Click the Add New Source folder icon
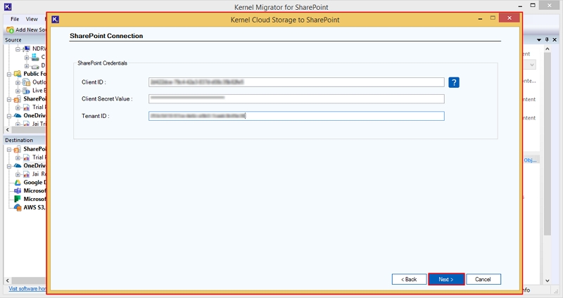The height and width of the screenshot is (298, 563). tap(10, 30)
